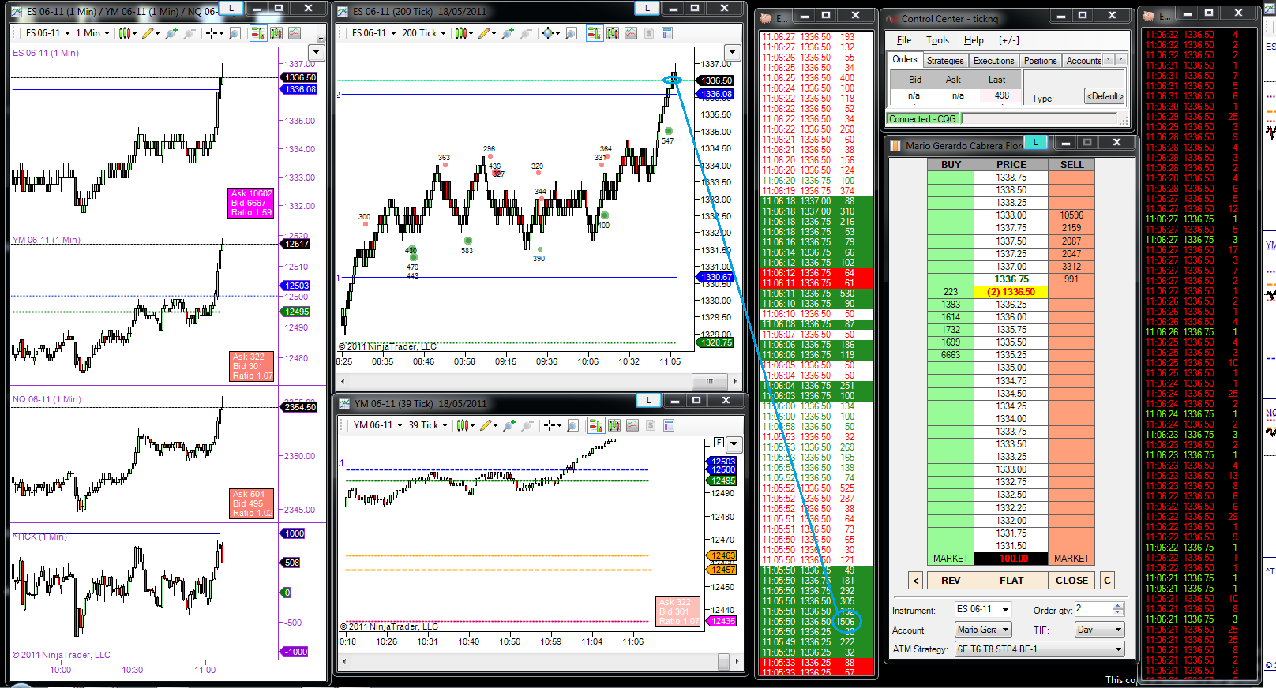
Task: Open the ES 06-11 instrument dropdown in 1 Min chart
Action: point(47,33)
